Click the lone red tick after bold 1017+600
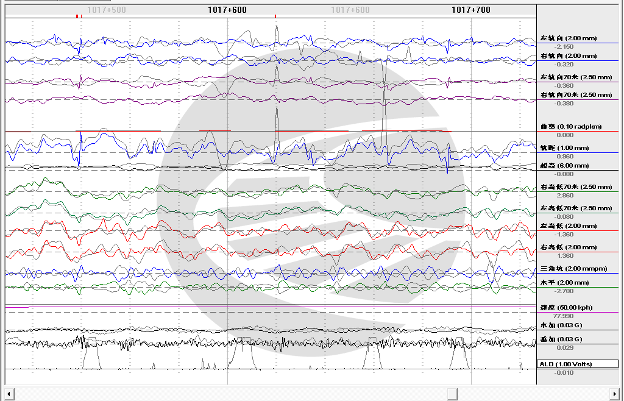 click(x=275, y=16)
